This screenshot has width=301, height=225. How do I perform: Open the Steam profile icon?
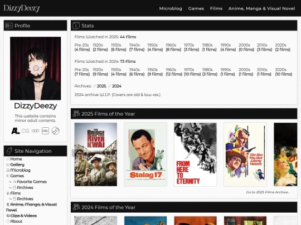pos(56,131)
